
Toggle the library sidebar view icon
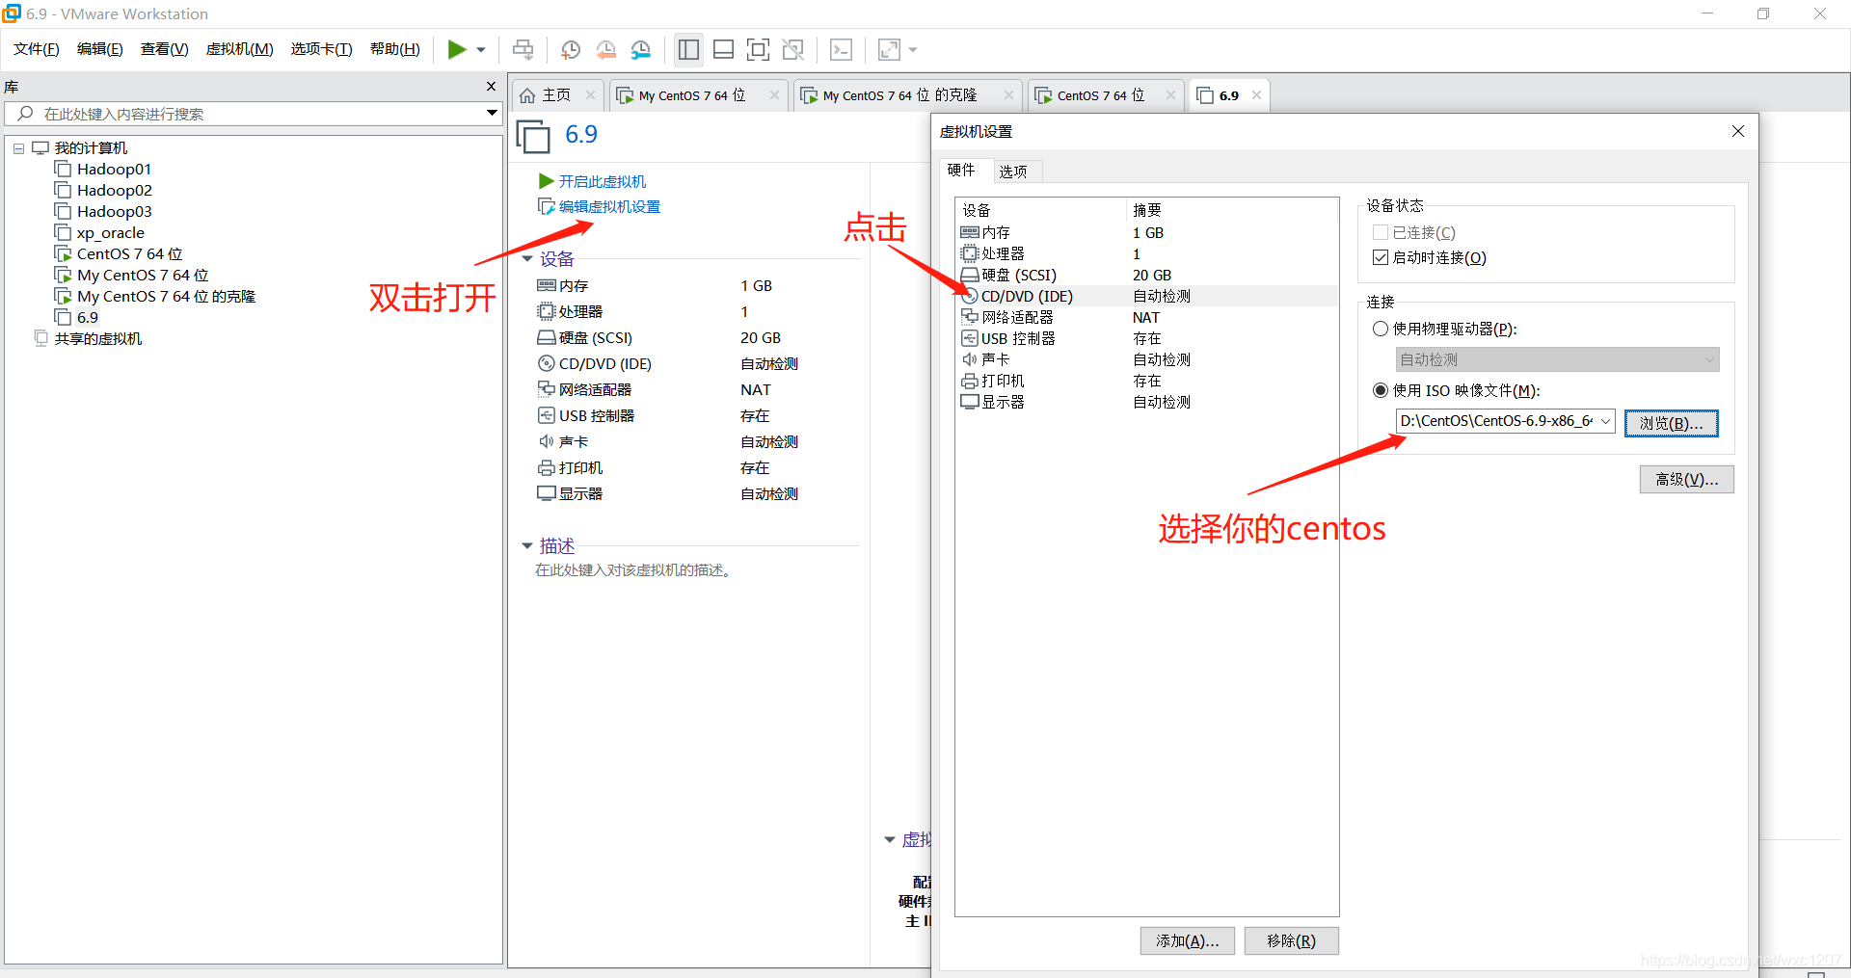(x=688, y=49)
